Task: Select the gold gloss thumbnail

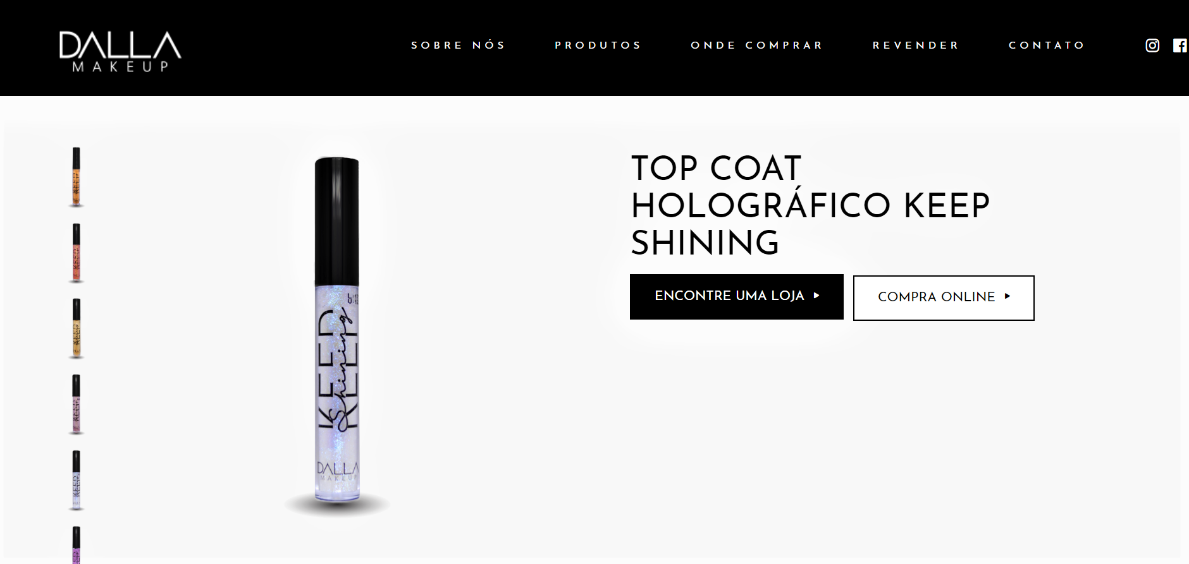Action: pyautogui.click(x=76, y=328)
